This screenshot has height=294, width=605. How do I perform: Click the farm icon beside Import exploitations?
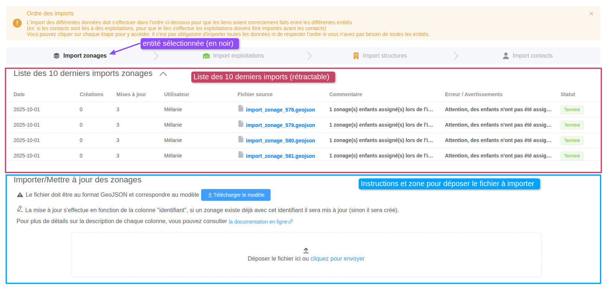tap(206, 56)
